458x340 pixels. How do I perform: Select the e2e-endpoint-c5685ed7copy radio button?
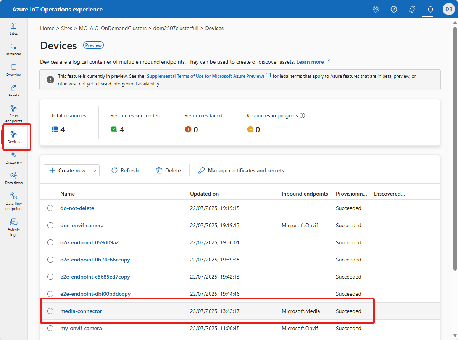point(50,277)
